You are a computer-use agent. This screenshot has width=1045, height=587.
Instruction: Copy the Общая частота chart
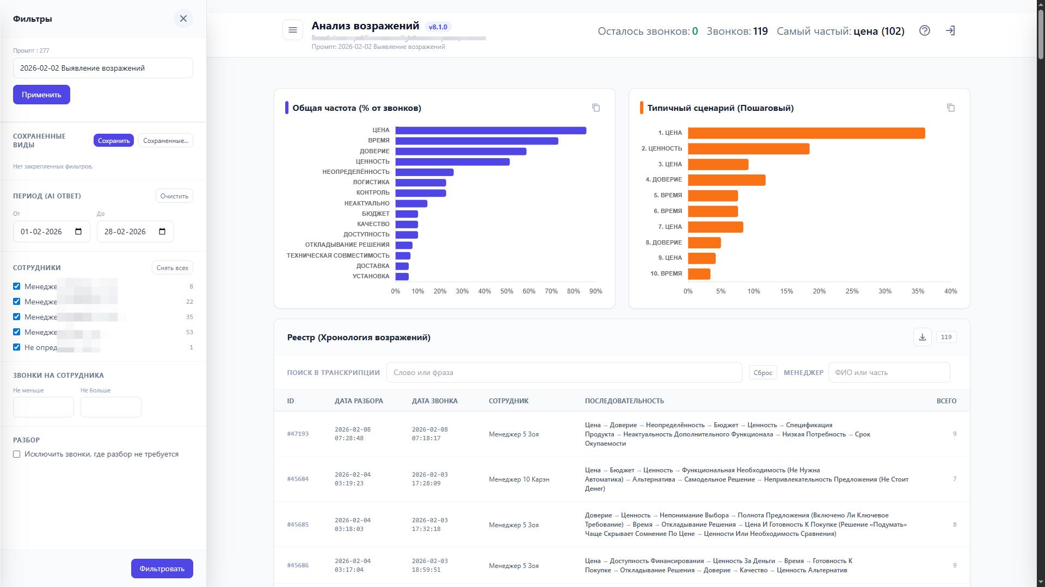596,108
